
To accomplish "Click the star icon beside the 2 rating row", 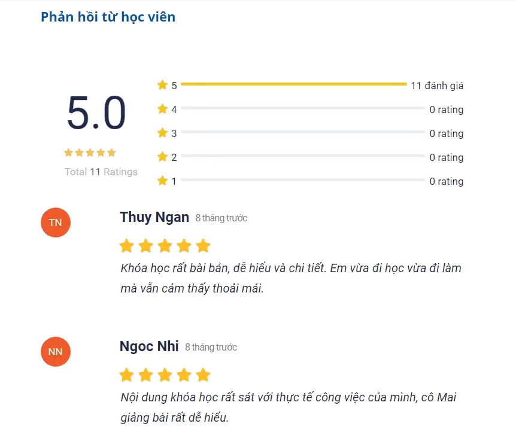I will tap(162, 157).
